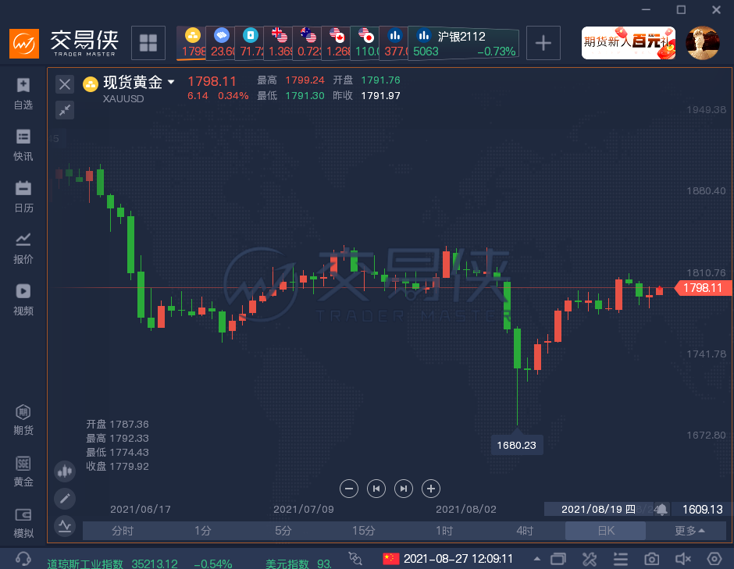Viewport: 734px width, 569px height.
Task: Toggle the price alert bell
Action: coord(661,509)
